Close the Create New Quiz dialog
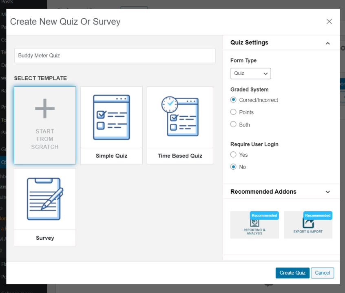The width and height of the screenshot is (345, 293). click(x=329, y=22)
